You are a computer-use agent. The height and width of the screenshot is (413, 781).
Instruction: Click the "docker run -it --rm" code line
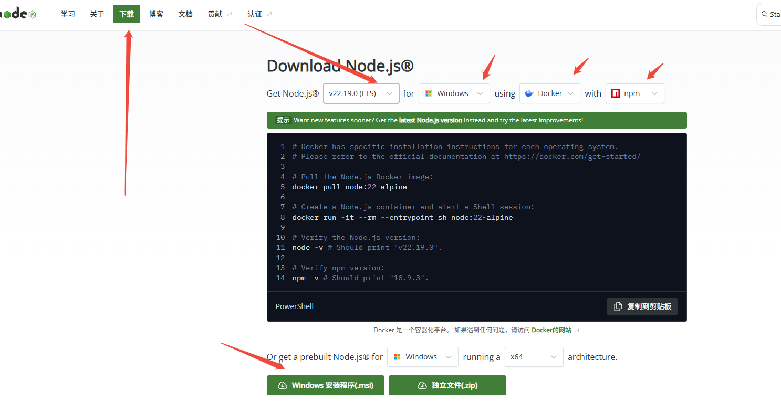(x=402, y=217)
